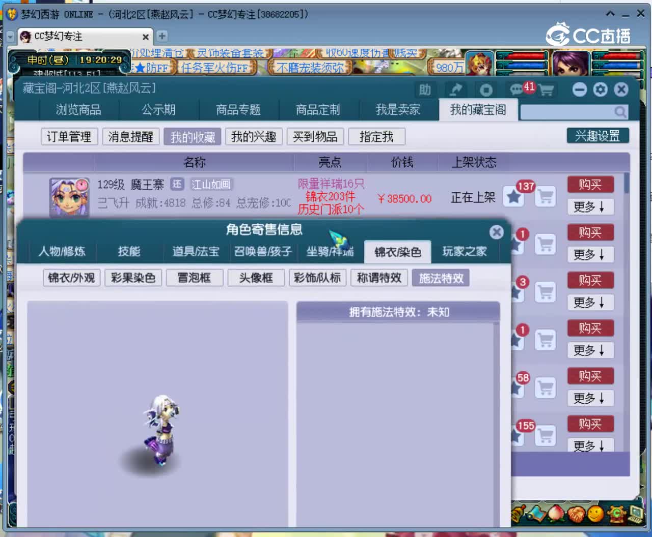Select 彩果染色 sub-category
The height and width of the screenshot is (537, 652).
(133, 278)
